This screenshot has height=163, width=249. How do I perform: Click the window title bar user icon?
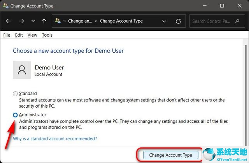(6, 6)
